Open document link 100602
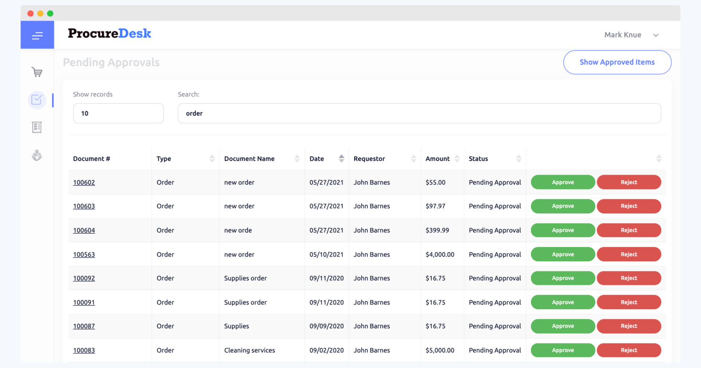 (84, 182)
